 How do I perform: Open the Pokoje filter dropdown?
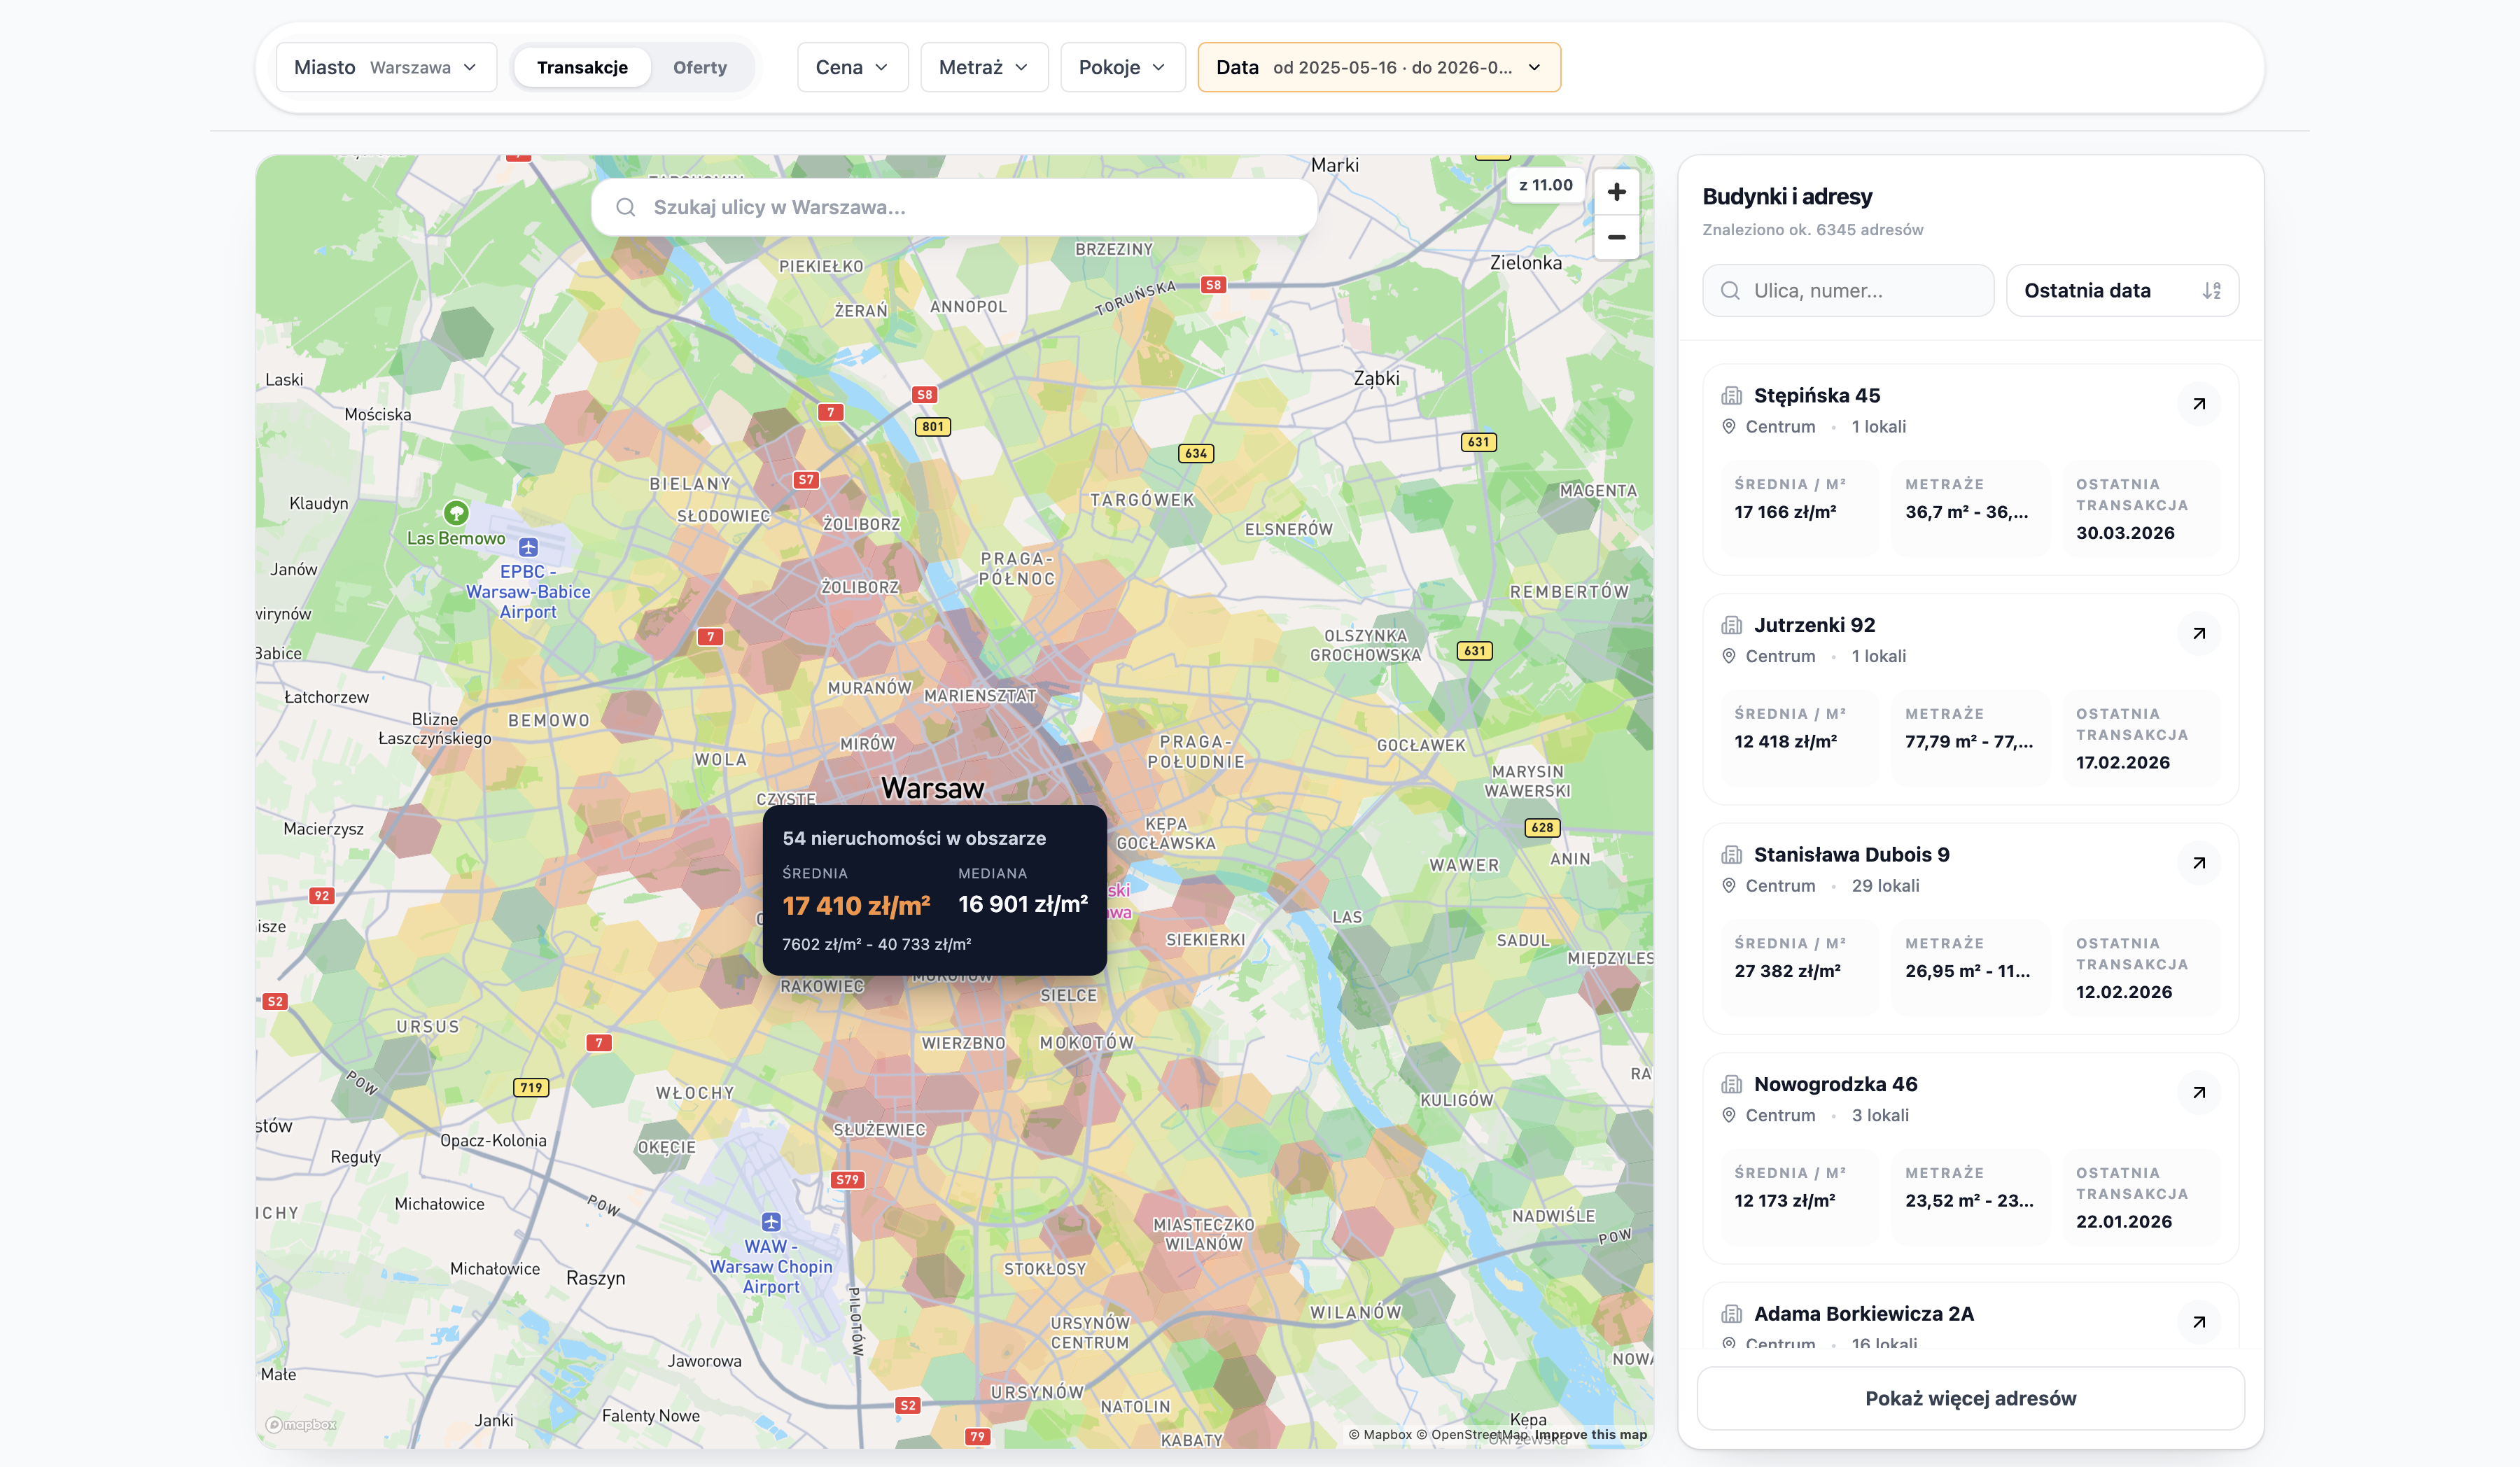point(1123,67)
